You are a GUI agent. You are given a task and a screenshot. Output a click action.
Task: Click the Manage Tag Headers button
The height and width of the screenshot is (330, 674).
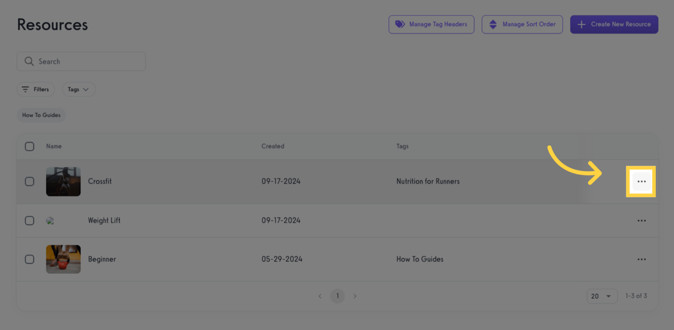431,24
